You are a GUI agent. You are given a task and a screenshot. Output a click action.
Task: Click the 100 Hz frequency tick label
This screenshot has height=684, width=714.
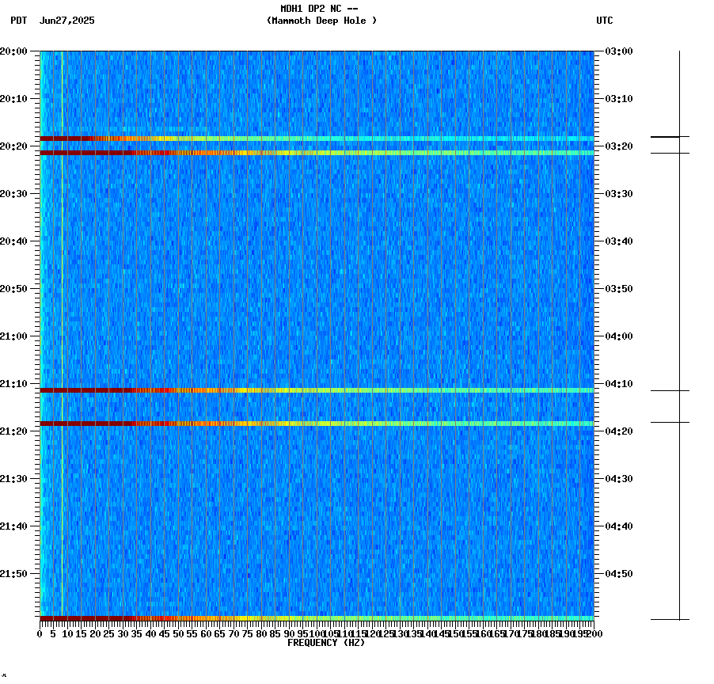point(315,633)
